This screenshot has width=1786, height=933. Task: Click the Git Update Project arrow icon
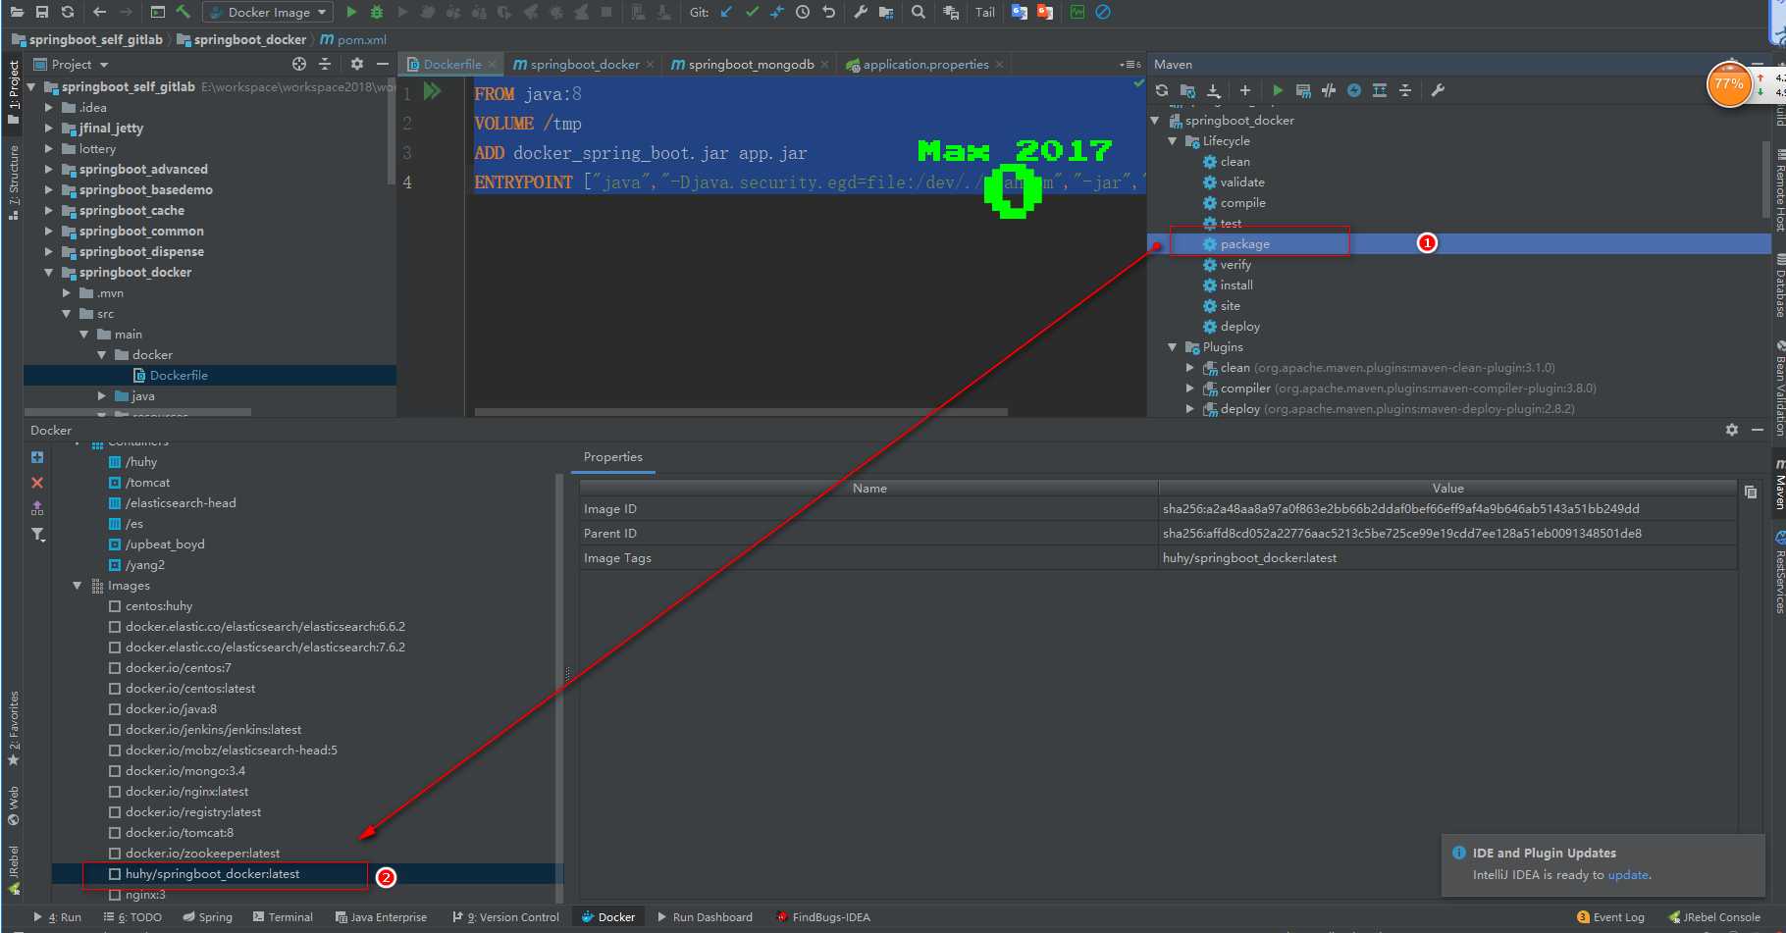[726, 12]
